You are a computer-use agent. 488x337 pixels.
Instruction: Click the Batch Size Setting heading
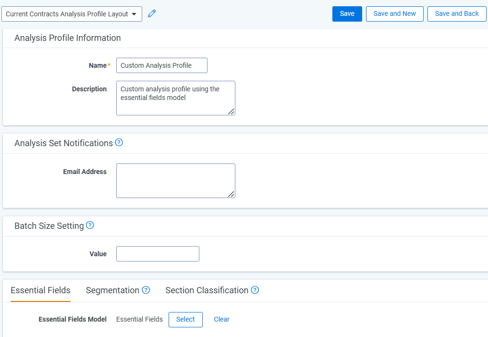(49, 226)
